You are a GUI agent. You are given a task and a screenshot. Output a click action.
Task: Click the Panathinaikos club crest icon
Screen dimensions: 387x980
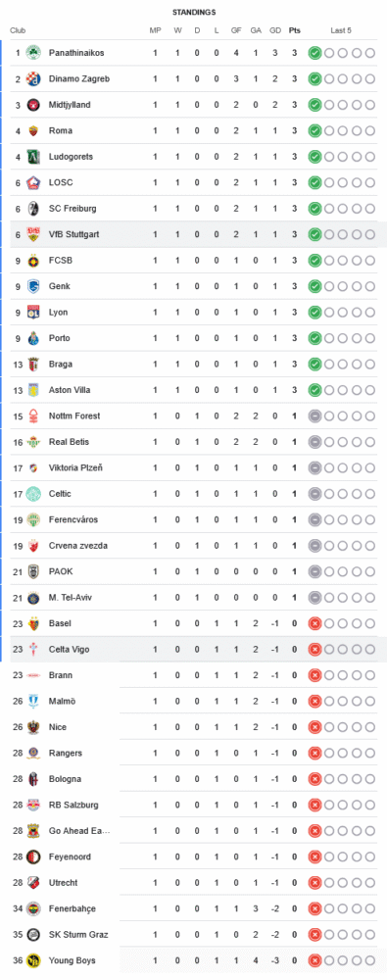point(33,53)
